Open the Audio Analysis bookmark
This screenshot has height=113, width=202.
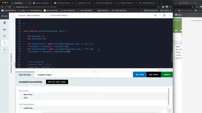pos(68,10)
